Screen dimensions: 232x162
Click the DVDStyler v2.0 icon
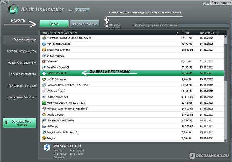click(x=44, y=91)
